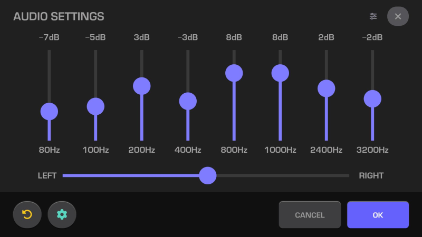Click the 100Hz slider handle
The image size is (422, 237).
tap(95, 106)
